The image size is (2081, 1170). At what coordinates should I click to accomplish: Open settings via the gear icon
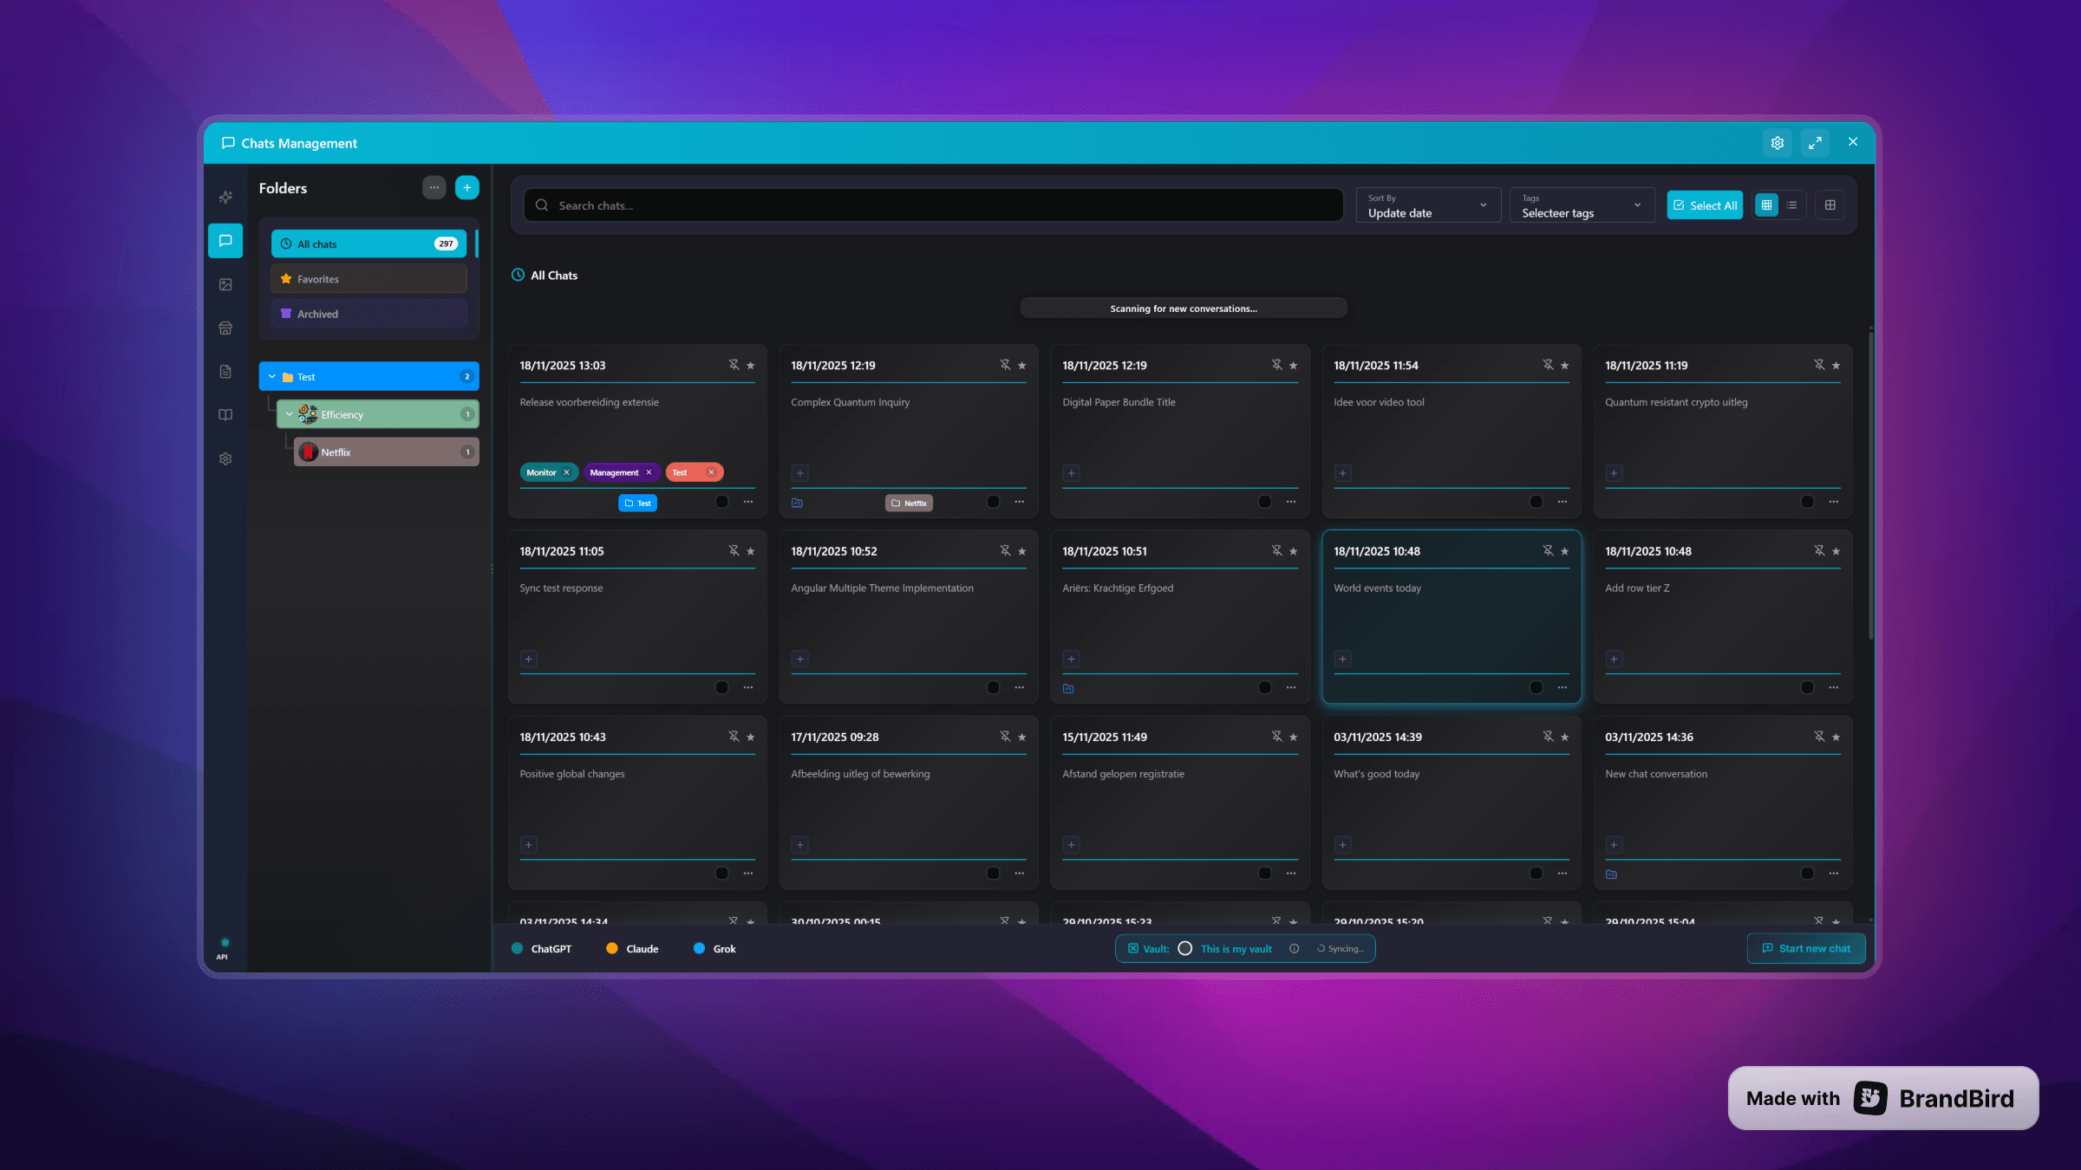[225, 458]
